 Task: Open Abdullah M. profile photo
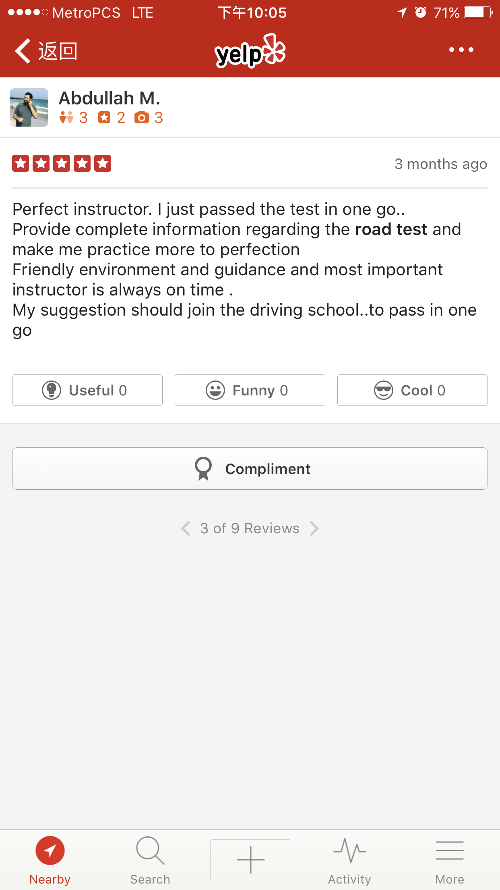29,108
